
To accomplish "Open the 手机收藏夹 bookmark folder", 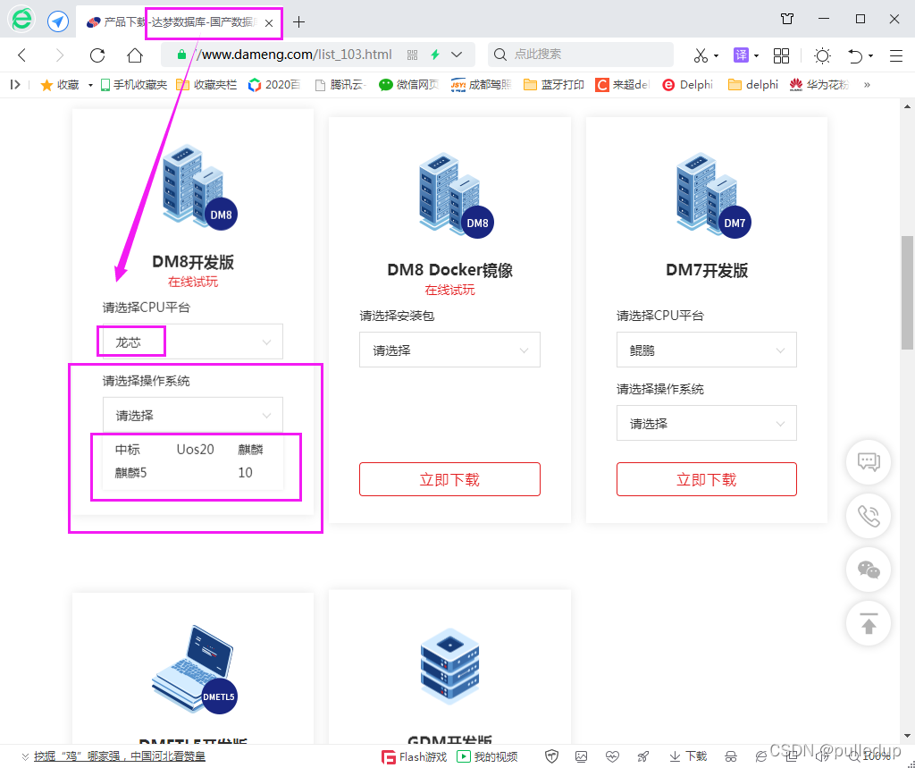I will 134,85.
